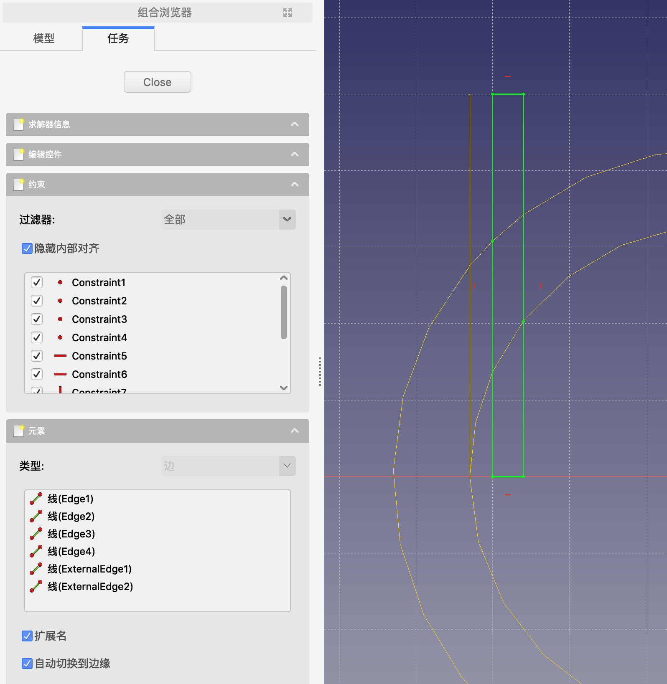Screen dimensions: 667x684
Task: Select 线(ExternalEdge1) in the elements list
Action: pyautogui.click(x=89, y=569)
